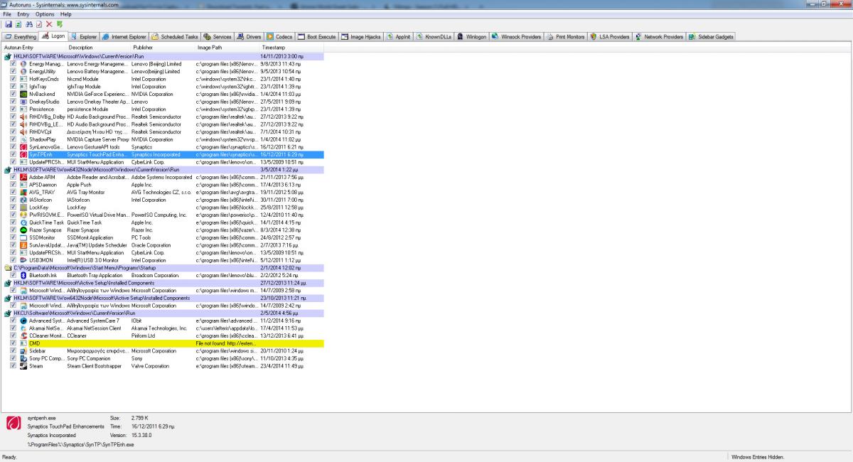
Task: Click the AVG_TRAY entry icon
Action: [23, 192]
